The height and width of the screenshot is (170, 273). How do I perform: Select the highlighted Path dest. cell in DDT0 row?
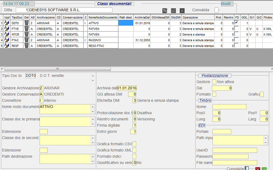(126, 23)
